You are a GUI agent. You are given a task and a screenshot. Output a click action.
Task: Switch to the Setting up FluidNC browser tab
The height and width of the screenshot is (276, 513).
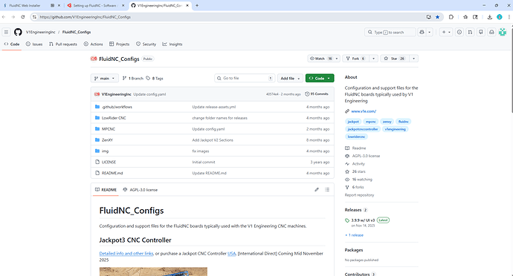tap(94, 5)
